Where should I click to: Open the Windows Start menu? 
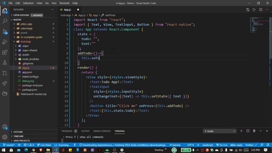pyautogui.click(x=3, y=150)
